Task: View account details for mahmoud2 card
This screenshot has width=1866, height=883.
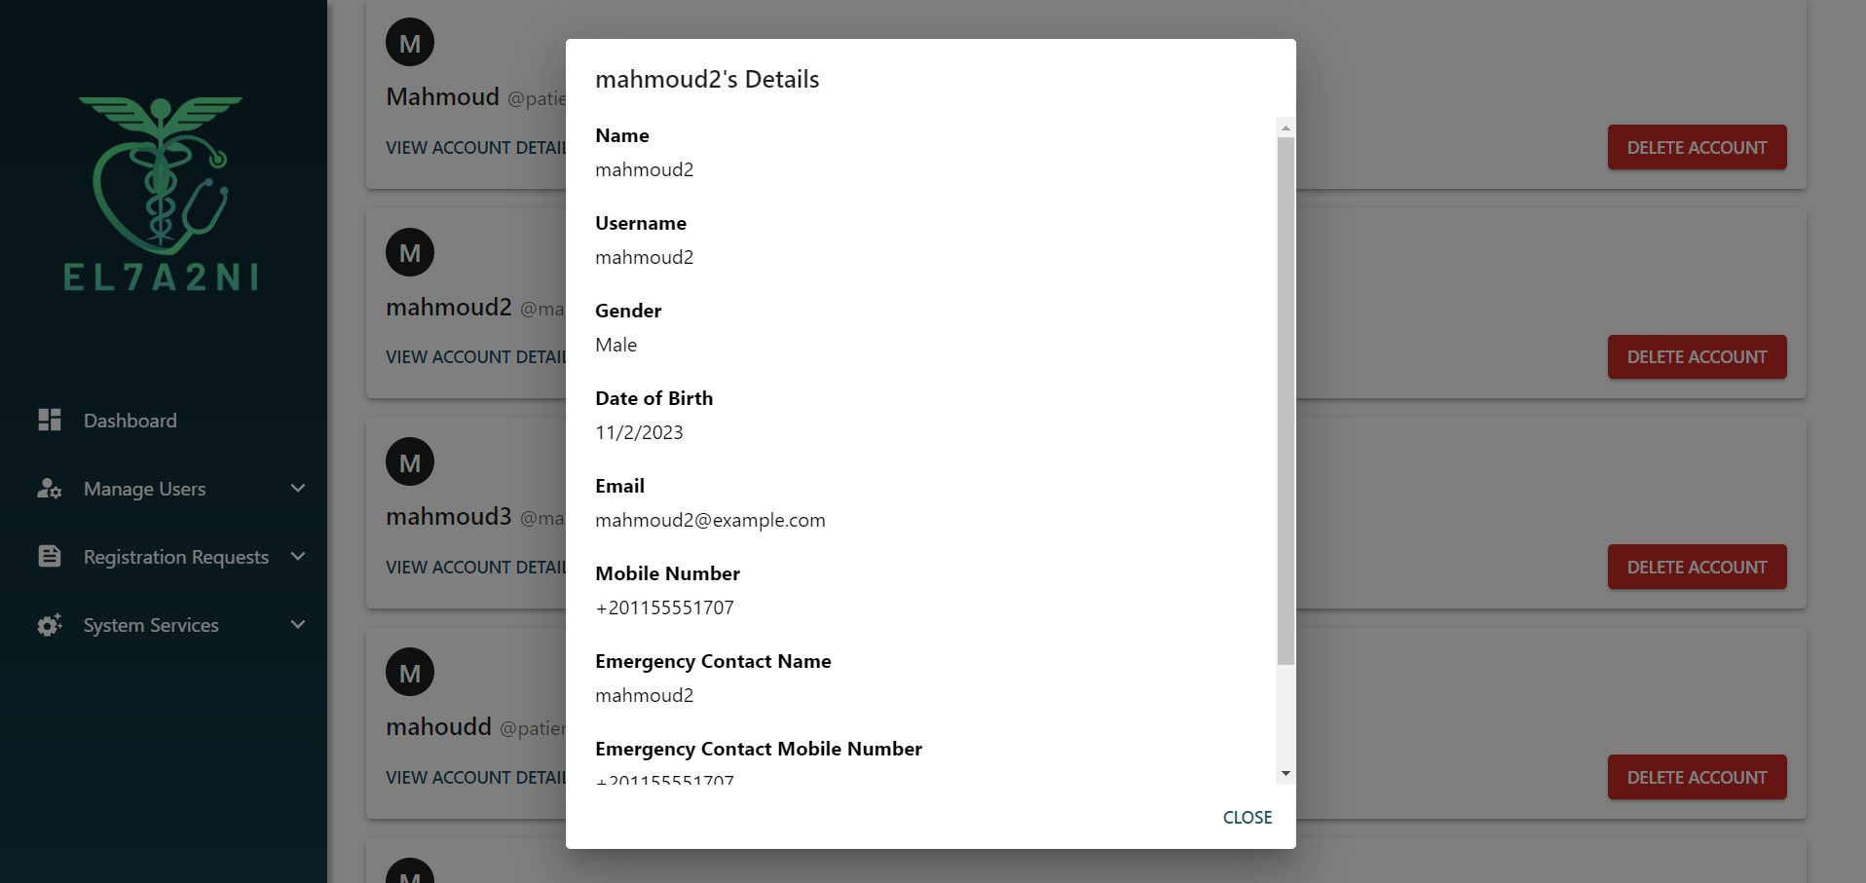Action: pos(475,356)
